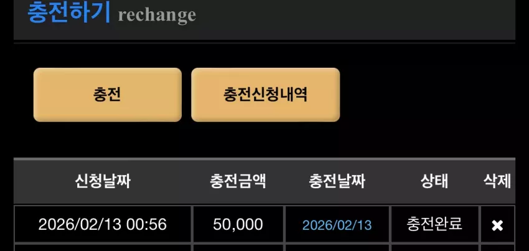This screenshot has height=251, width=529.
Task: Delete the 50,000 recharge entry with X icon
Action: click(x=497, y=226)
